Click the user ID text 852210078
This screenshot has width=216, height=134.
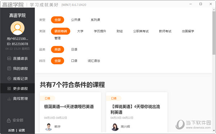click(20, 44)
